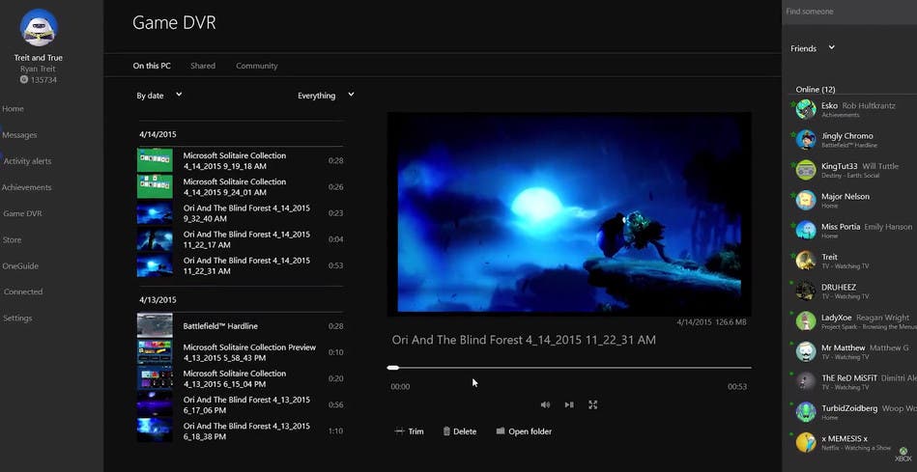Click x MEMESIS x's avatar
Image resolution: width=917 pixels, height=472 pixels.
805,442
